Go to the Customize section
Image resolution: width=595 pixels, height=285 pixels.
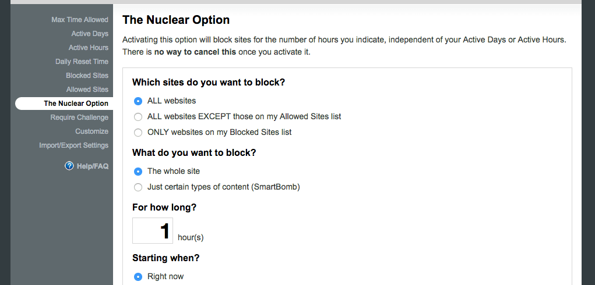[x=91, y=131]
